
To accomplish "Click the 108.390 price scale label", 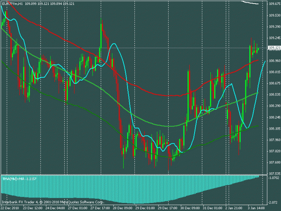I will pyautogui.click(x=275, y=106).
